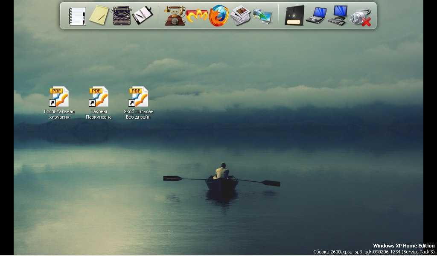This screenshot has width=437, height=256.
Task: Open the stack of photos icon
Action: pyautogui.click(x=241, y=16)
